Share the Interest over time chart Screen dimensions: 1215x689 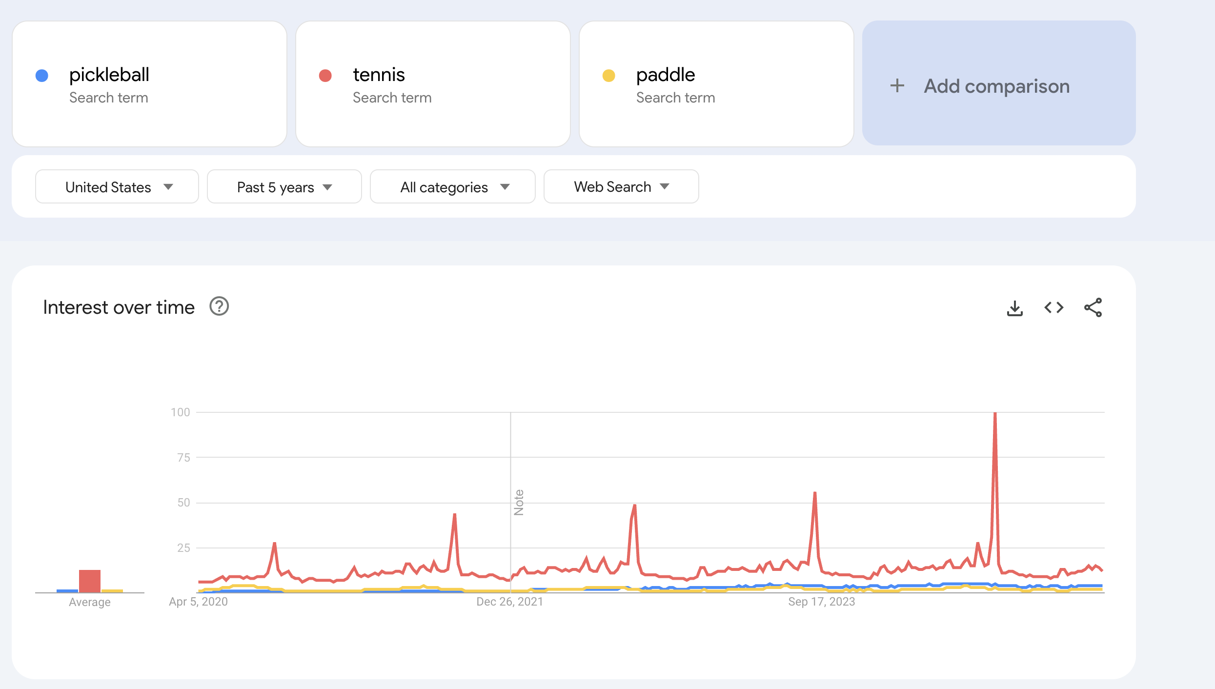pos(1093,307)
